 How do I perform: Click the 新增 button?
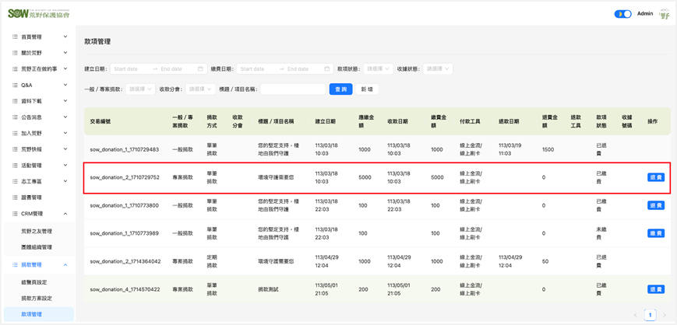click(367, 89)
